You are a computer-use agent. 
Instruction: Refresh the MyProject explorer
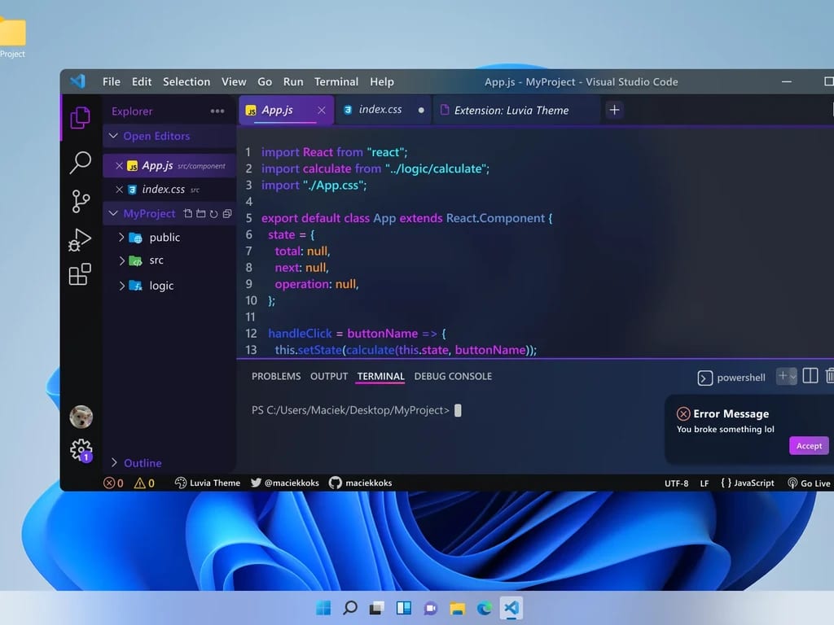(214, 214)
